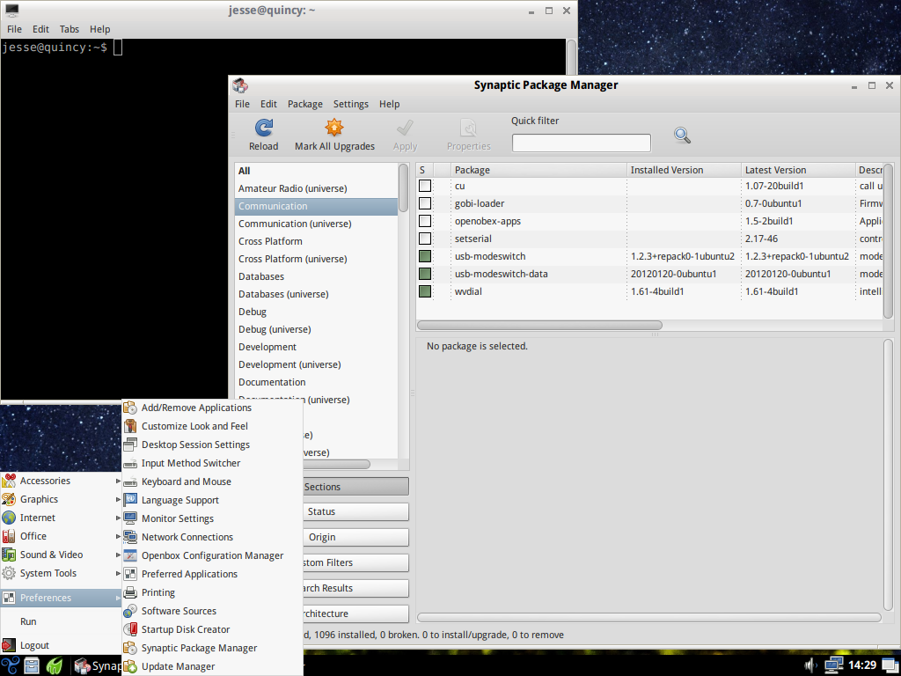The image size is (901, 676).
Task: Open the Edit menu in Synaptic
Action: (268, 104)
